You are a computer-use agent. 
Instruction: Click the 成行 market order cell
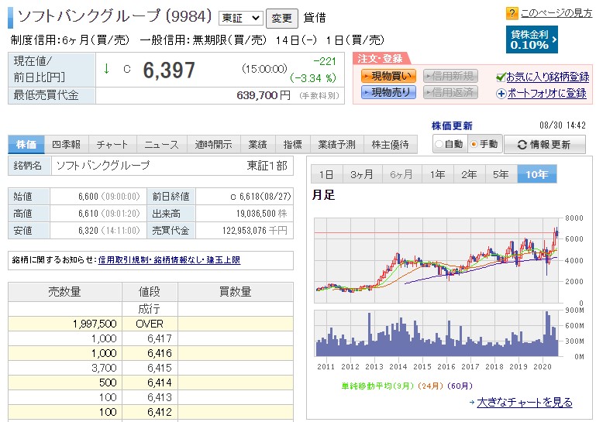point(150,309)
